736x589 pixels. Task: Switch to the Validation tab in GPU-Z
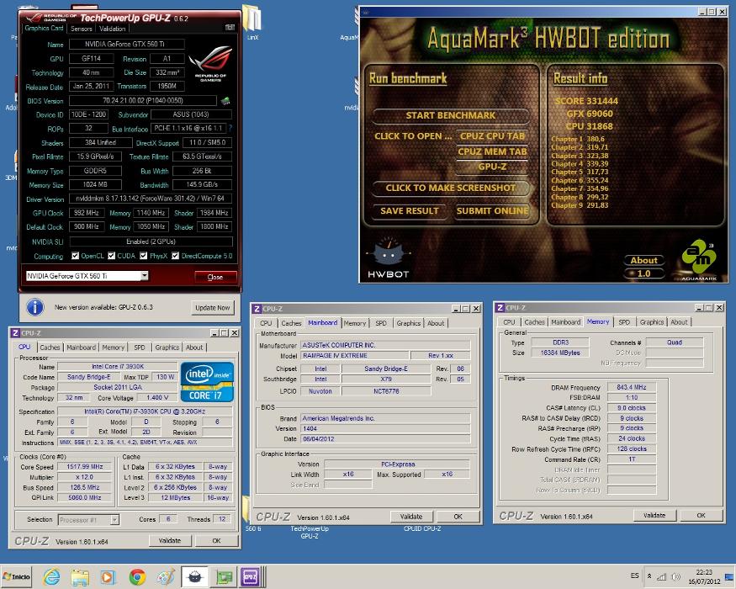(x=112, y=29)
